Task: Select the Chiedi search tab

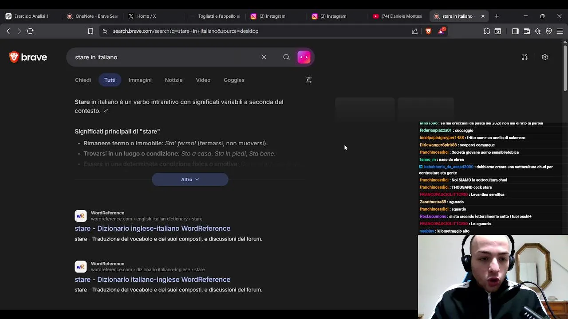Action: [83, 80]
